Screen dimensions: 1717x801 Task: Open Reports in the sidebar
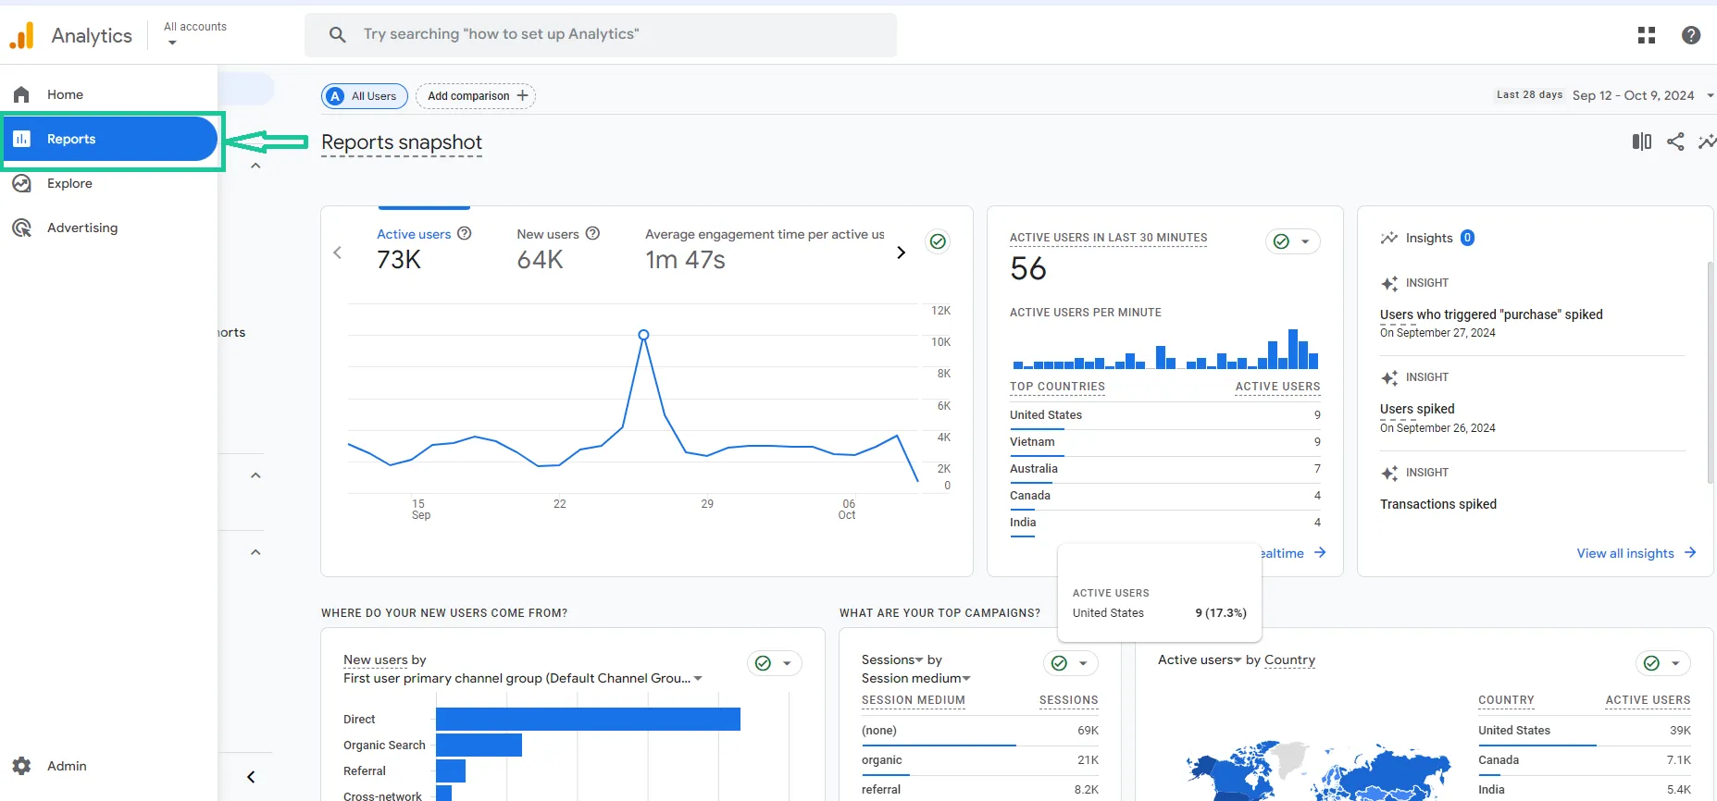tap(110, 139)
